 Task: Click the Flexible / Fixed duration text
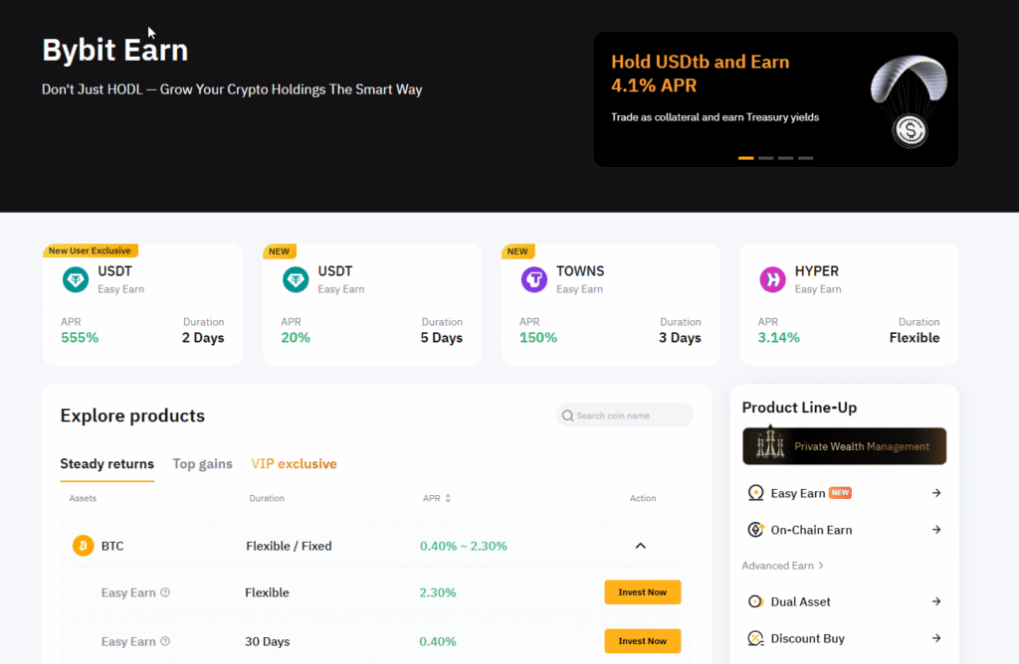click(289, 546)
